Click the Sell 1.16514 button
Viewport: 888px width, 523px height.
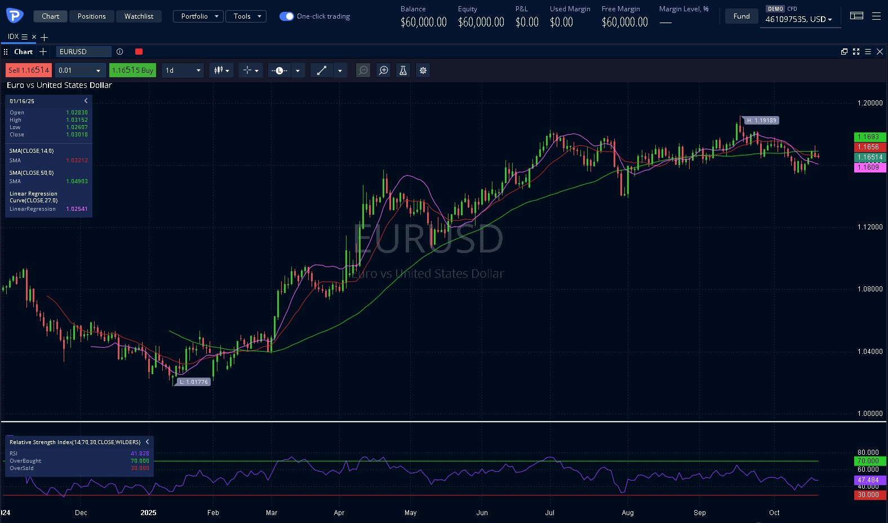[29, 70]
